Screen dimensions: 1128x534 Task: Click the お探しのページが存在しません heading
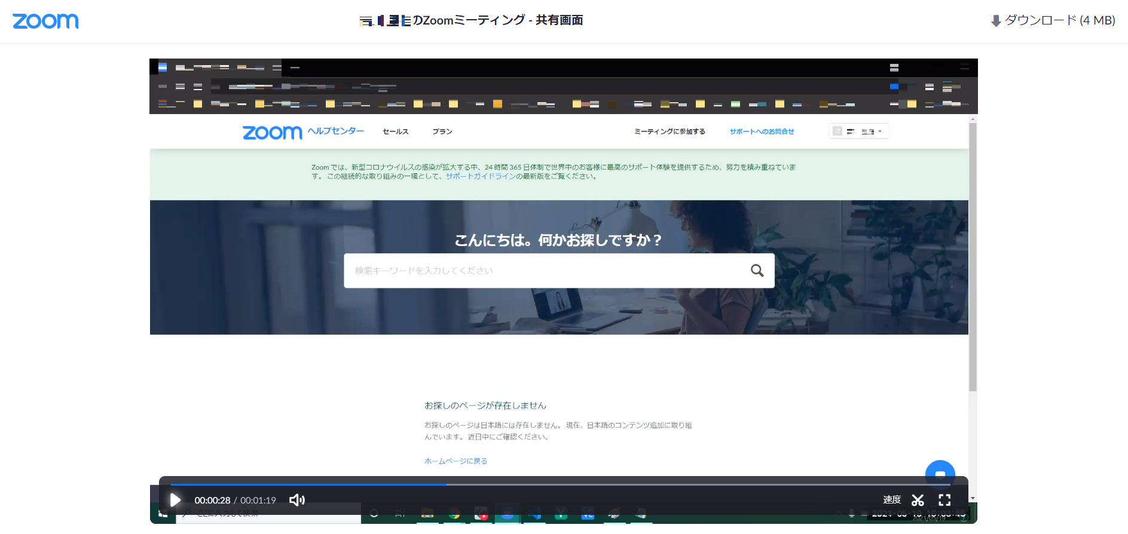pos(485,406)
